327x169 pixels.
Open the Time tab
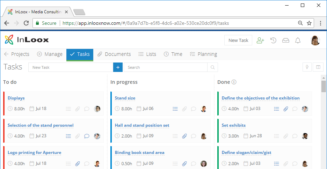173,54
